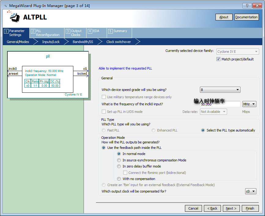Image resolution: width=265 pixels, height=216 pixels.
Task: Click the 1/1 ratio cell in diagram
Action: (35, 85)
